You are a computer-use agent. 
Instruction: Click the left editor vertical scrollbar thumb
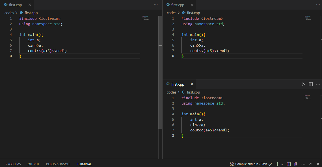(160, 72)
